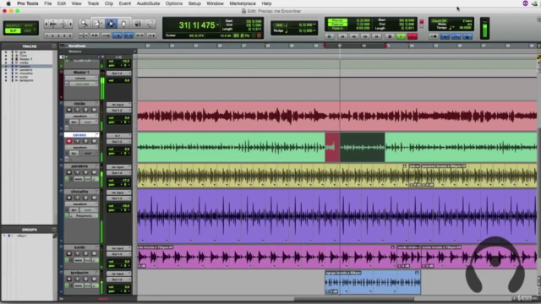Record-enable the surdo track
The width and height of the screenshot is (541, 304).
[69, 253]
